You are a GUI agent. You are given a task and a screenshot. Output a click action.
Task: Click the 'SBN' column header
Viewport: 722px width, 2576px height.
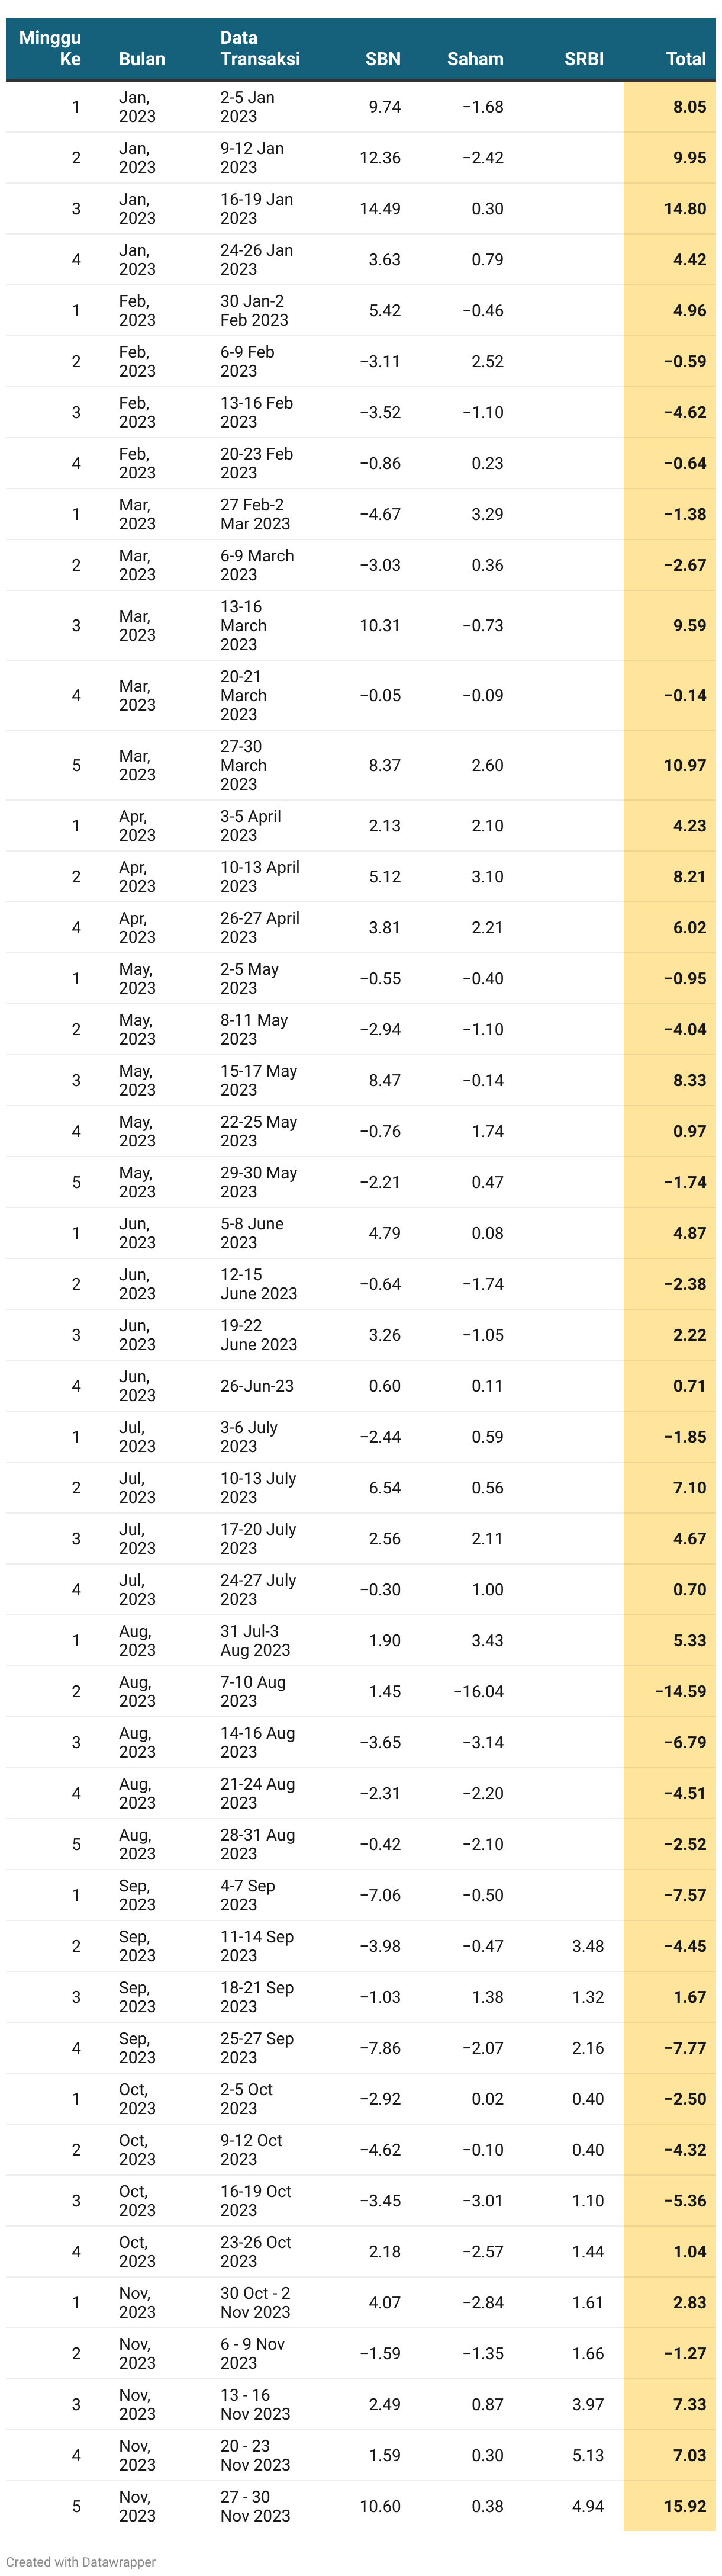383,59
